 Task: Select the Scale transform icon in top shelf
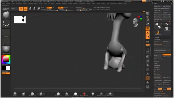(34, 9)
